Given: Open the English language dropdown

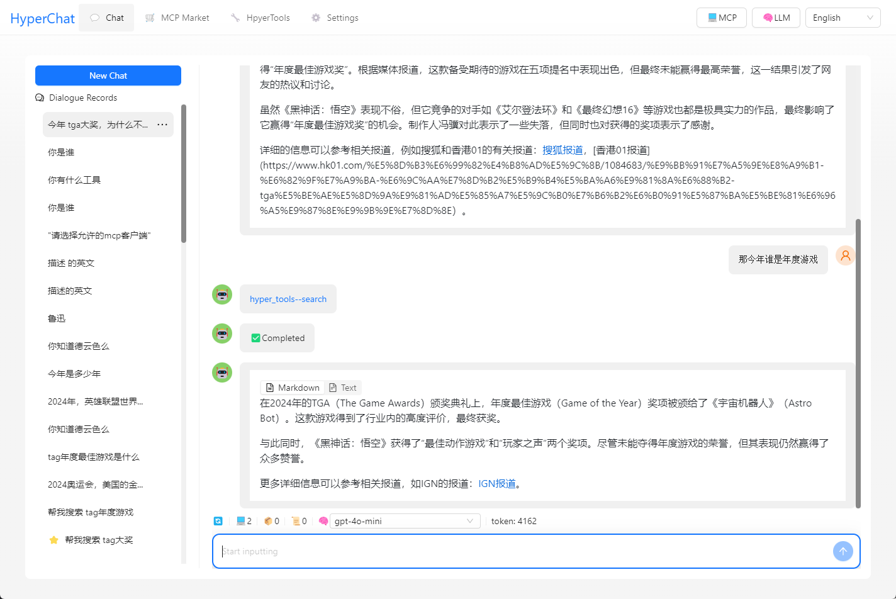Looking at the screenshot, I should tap(843, 18).
